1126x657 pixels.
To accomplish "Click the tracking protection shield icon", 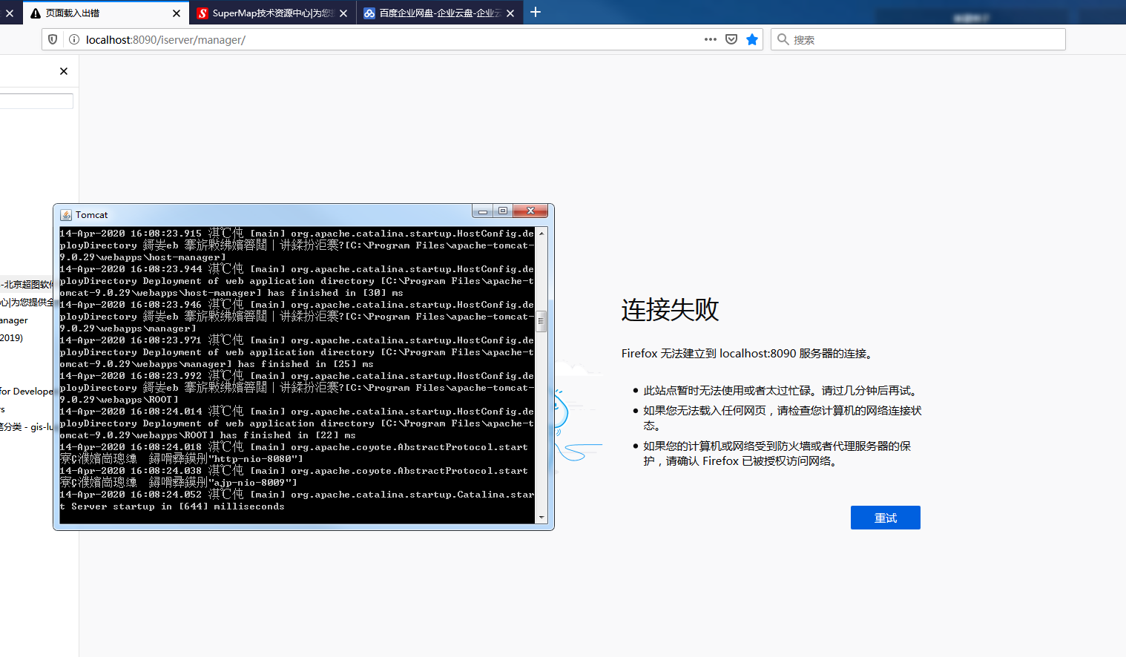I will coord(53,39).
